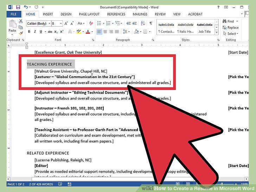Decrease font size with Shrink Font icon

coord(72,23)
